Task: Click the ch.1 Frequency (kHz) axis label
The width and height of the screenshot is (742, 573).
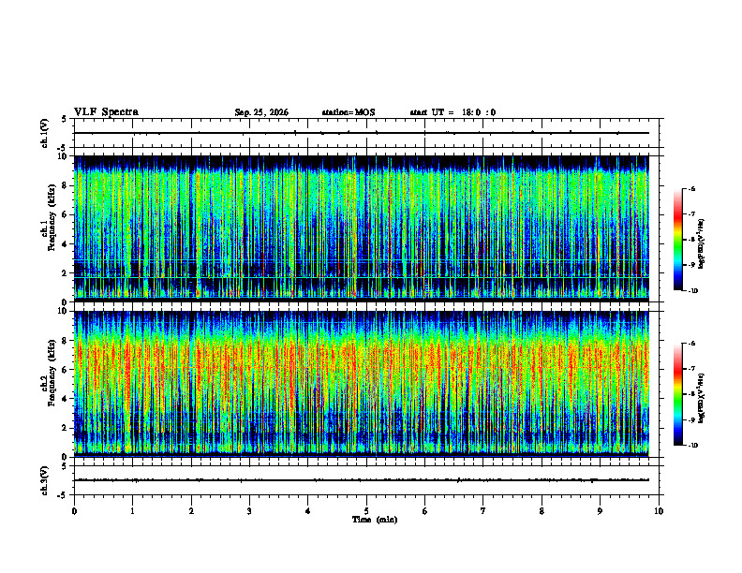Action: (52, 228)
